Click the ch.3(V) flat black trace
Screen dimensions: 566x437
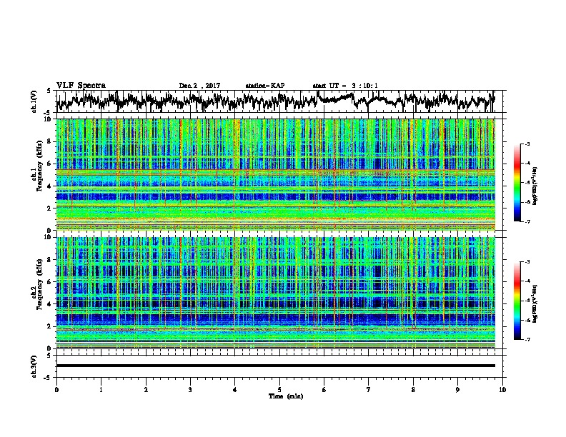276,366
